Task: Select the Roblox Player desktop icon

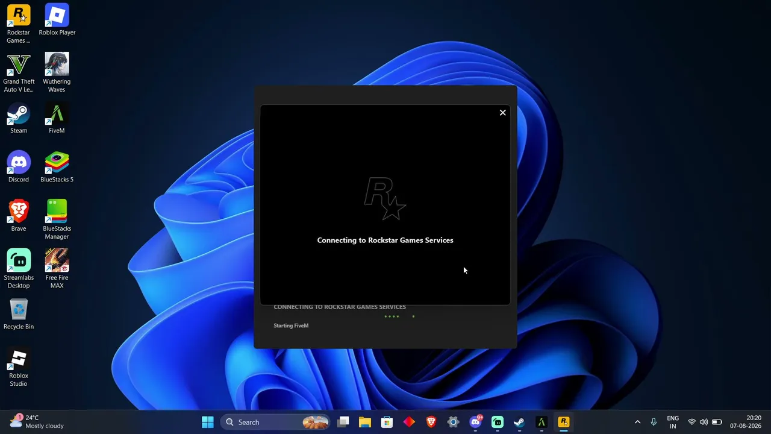Action: (x=57, y=20)
